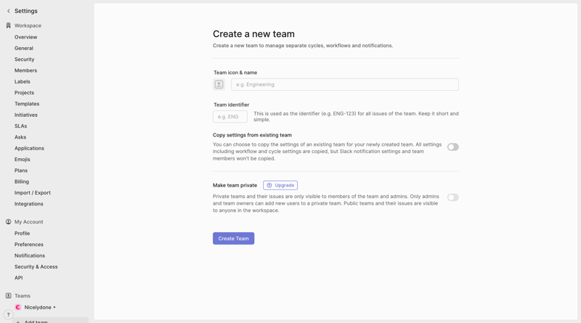Screen dimensions: 581x323
Task: Open Overview settings page
Action: 26,37
